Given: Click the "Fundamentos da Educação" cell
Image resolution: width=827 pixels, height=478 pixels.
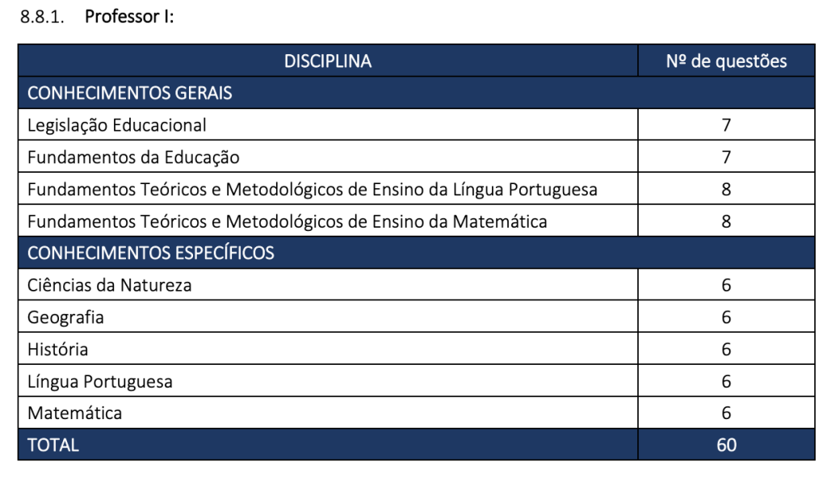Looking at the screenshot, I should [x=133, y=157].
